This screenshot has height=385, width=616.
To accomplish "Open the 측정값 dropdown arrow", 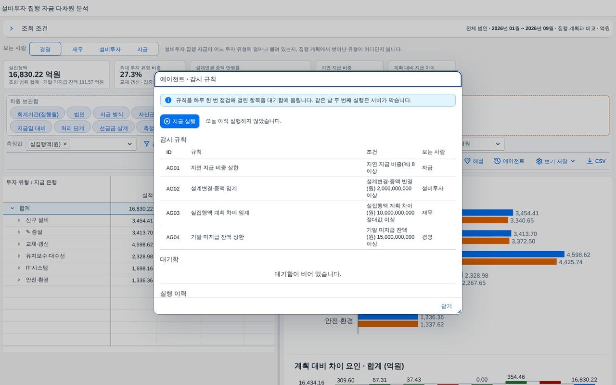I will [x=129, y=144].
